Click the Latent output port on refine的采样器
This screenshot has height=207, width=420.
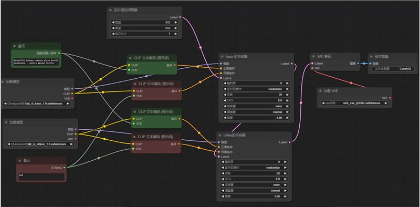pos(290,142)
